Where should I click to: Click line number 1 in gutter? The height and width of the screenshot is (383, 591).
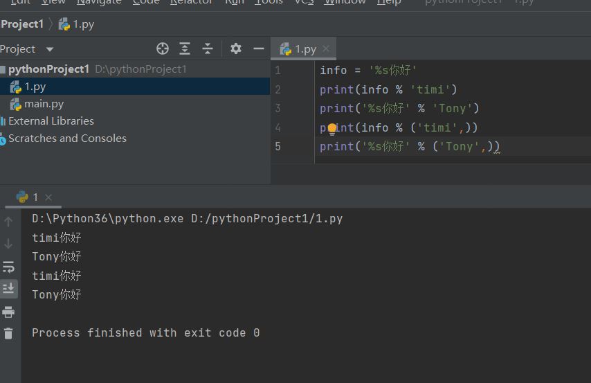(278, 70)
